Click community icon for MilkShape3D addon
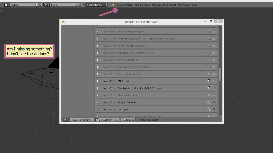The image size is (273, 153). [x=209, y=53]
